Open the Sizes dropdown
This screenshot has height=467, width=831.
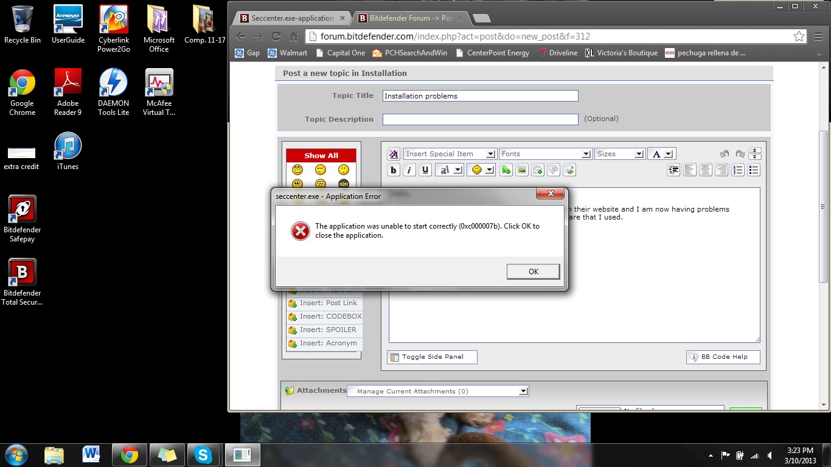620,154
